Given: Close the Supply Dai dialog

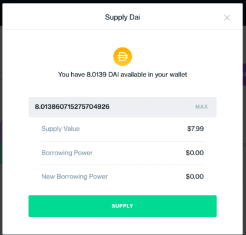Looking at the screenshot, I should coord(227,18).
